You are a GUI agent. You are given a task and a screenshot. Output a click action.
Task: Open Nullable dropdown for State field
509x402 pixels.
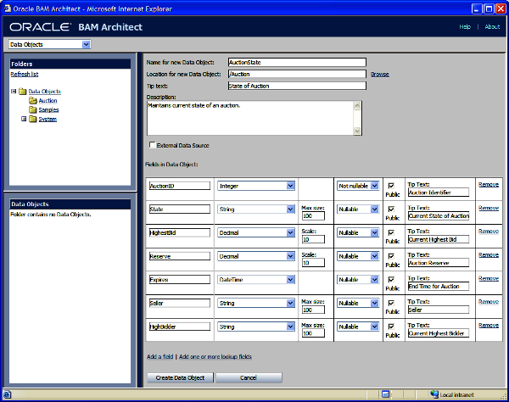tap(375, 209)
